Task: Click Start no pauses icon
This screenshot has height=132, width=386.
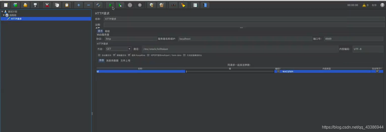Action: pyautogui.click(x=120, y=5)
